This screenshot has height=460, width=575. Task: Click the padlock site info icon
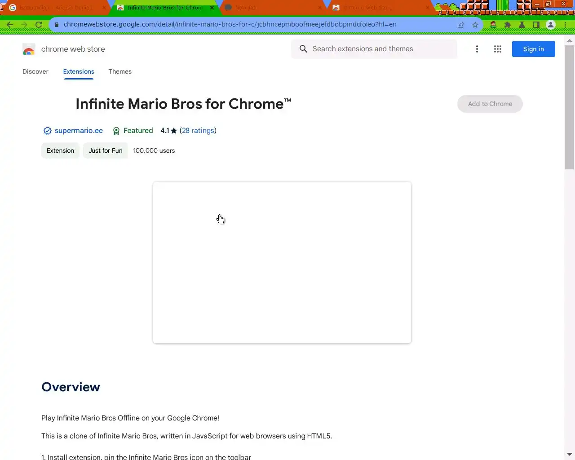57,25
